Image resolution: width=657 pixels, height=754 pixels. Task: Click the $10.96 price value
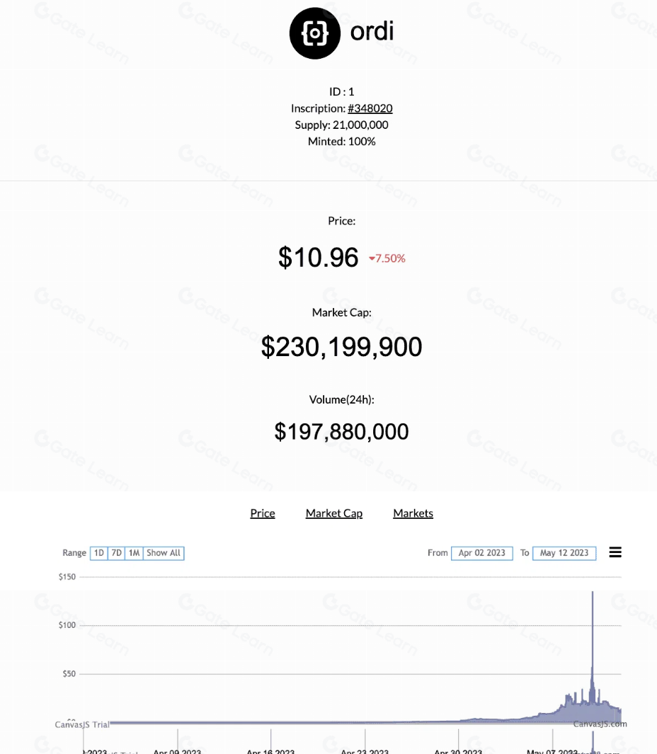click(x=318, y=258)
